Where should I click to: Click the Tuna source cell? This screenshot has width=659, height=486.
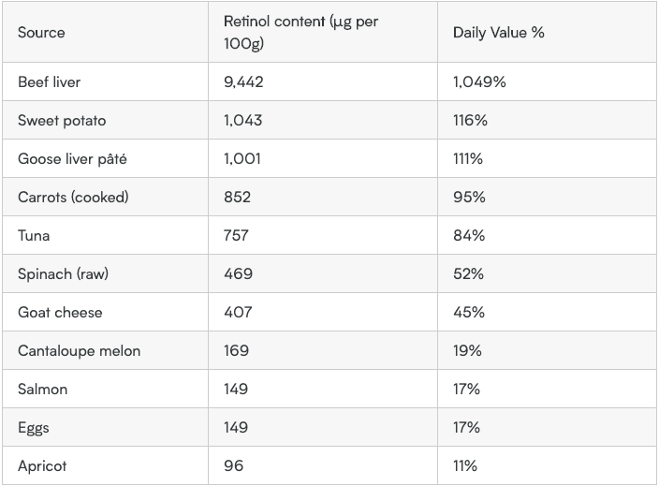coord(105,235)
